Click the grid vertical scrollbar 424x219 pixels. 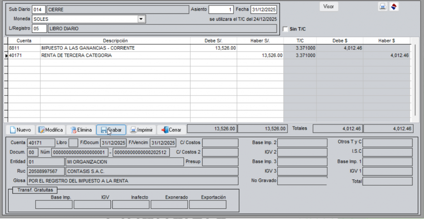pyautogui.click(x=416, y=80)
